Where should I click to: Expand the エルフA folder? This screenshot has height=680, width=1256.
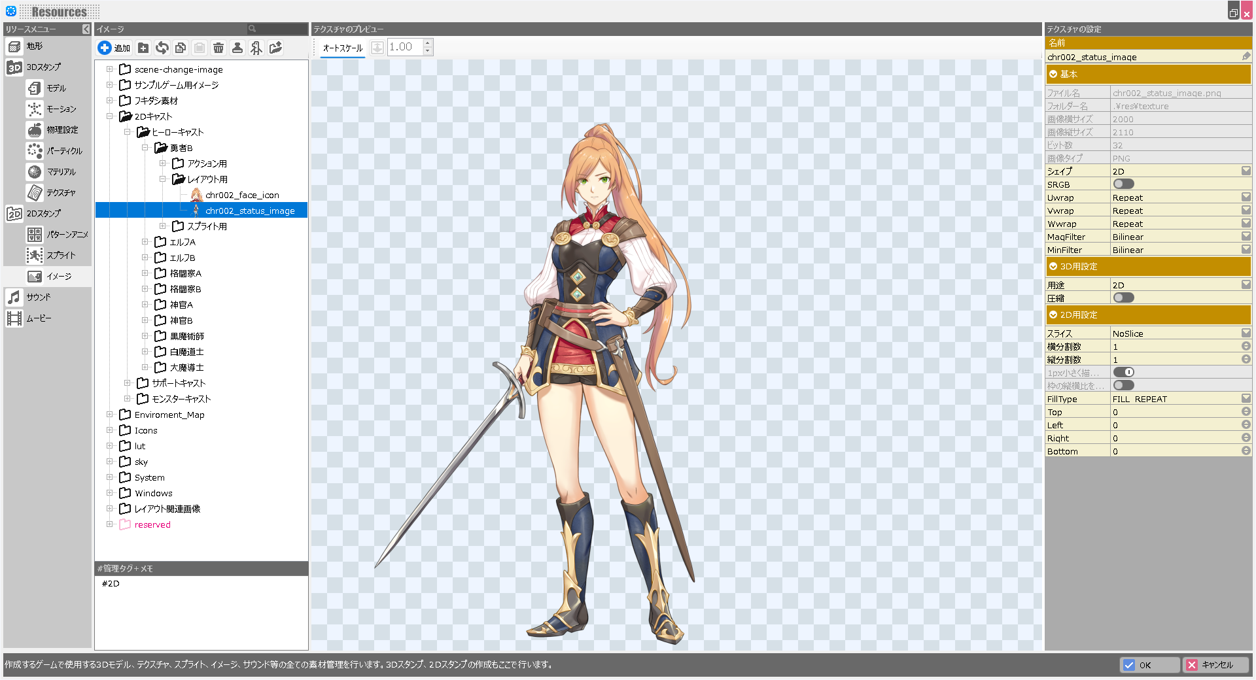(145, 242)
